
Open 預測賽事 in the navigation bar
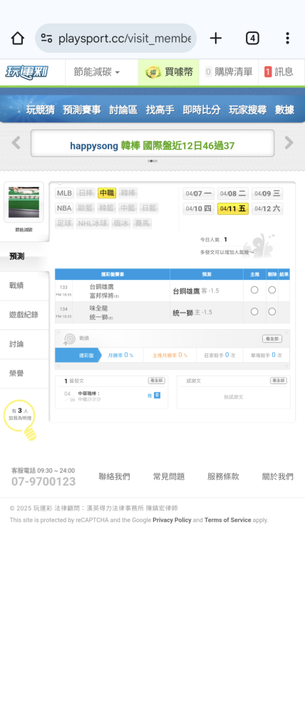(82, 110)
